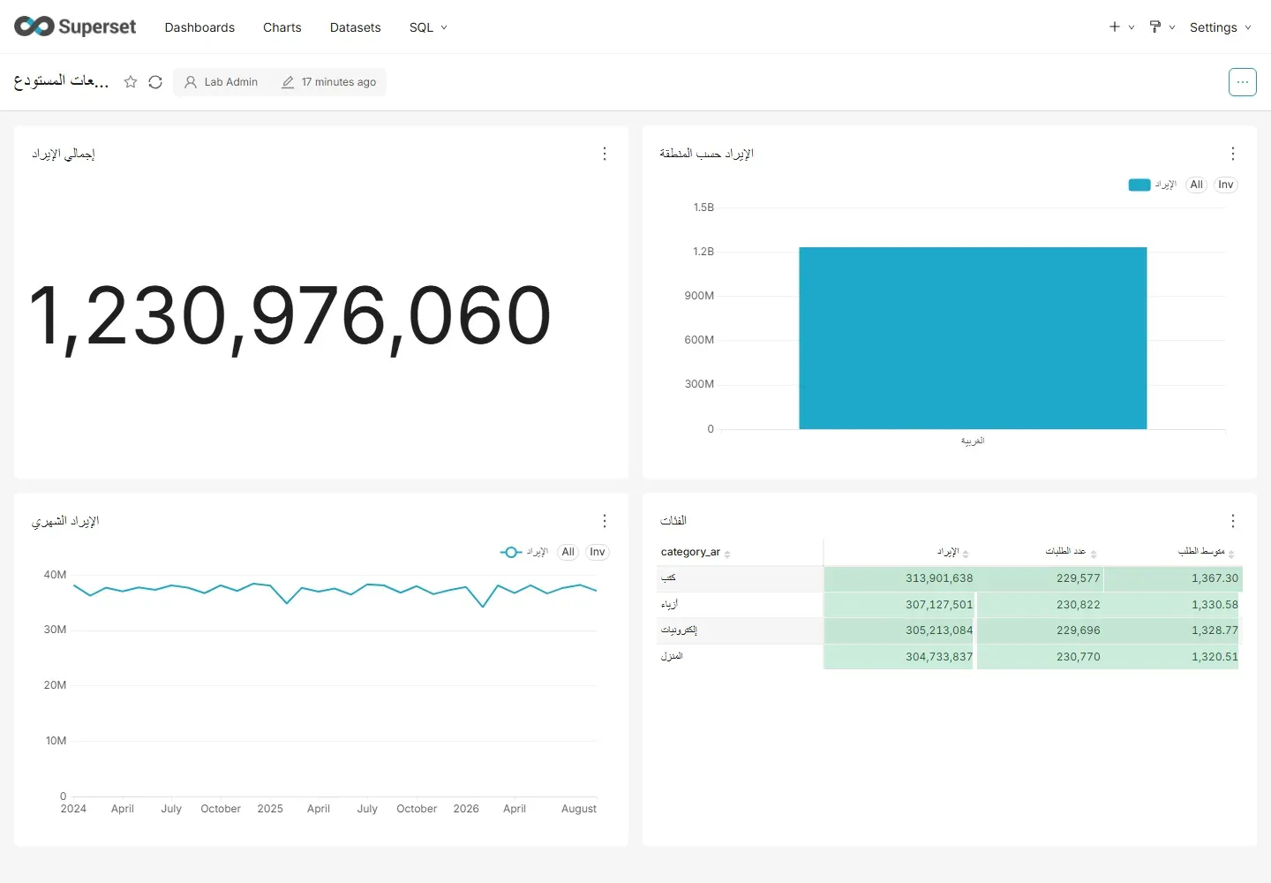Click the line legend marker on the line chart
Image resolution: width=1271 pixels, height=883 pixels.
(511, 552)
